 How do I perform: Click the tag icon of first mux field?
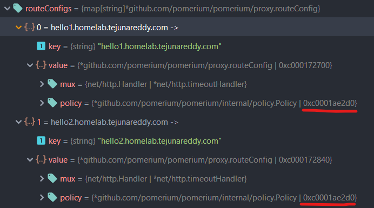coord(52,84)
